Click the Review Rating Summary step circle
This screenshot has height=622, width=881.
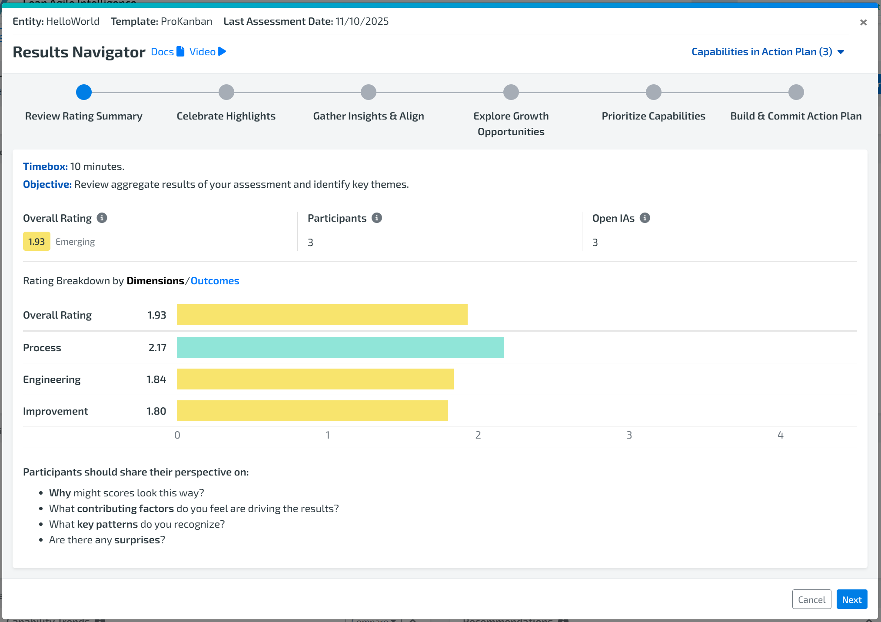point(84,92)
